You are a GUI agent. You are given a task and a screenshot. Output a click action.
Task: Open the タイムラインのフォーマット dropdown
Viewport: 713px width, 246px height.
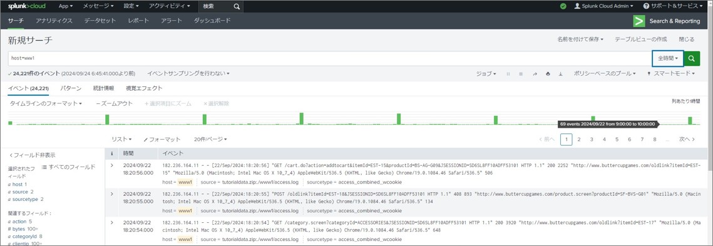coord(46,104)
